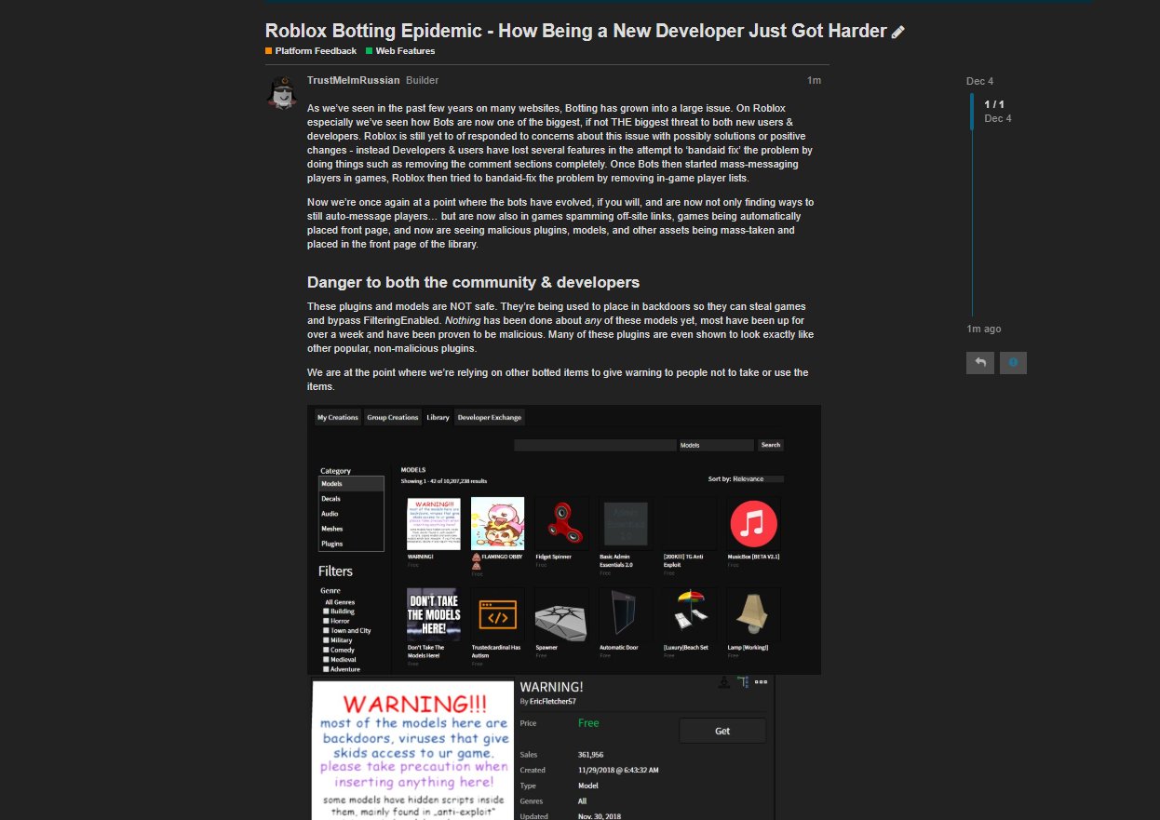
Task: Open the Platform Feedback category link
Action: point(311,51)
